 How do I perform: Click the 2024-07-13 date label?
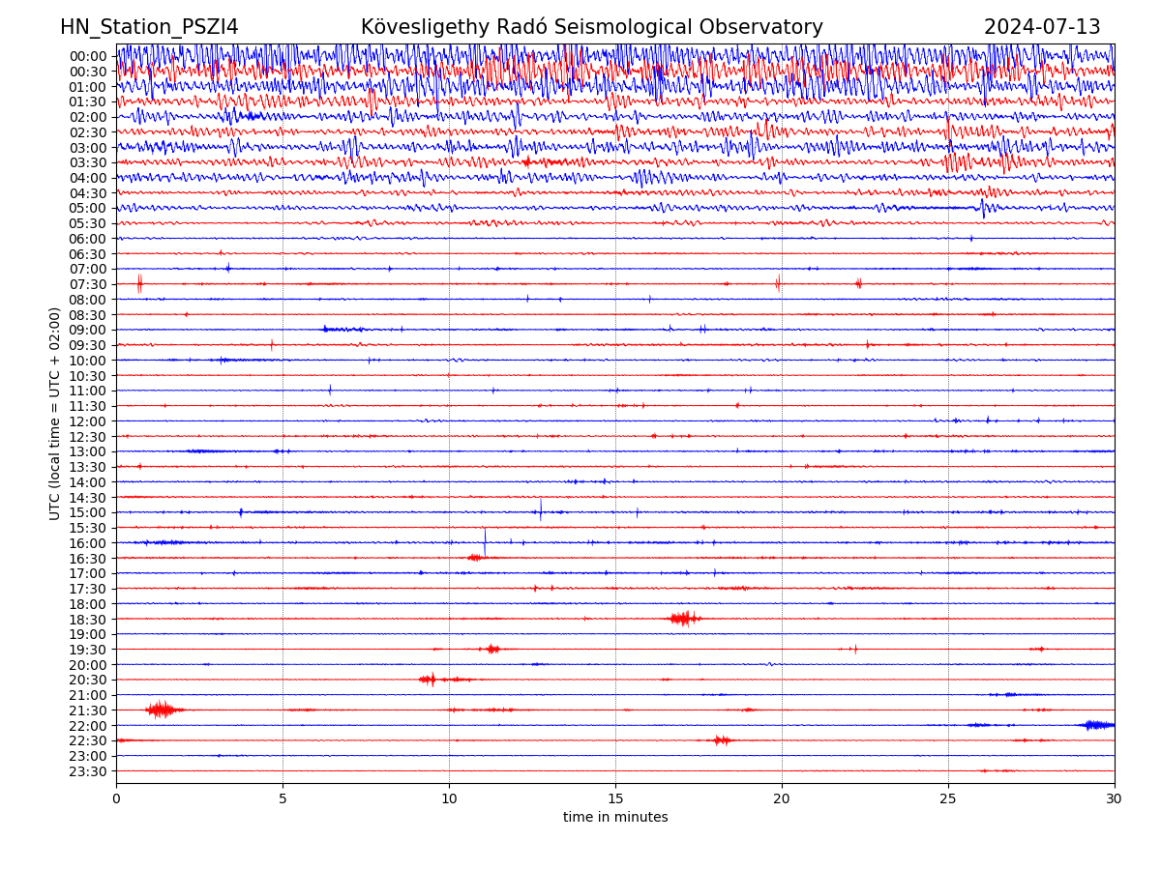point(1042,27)
